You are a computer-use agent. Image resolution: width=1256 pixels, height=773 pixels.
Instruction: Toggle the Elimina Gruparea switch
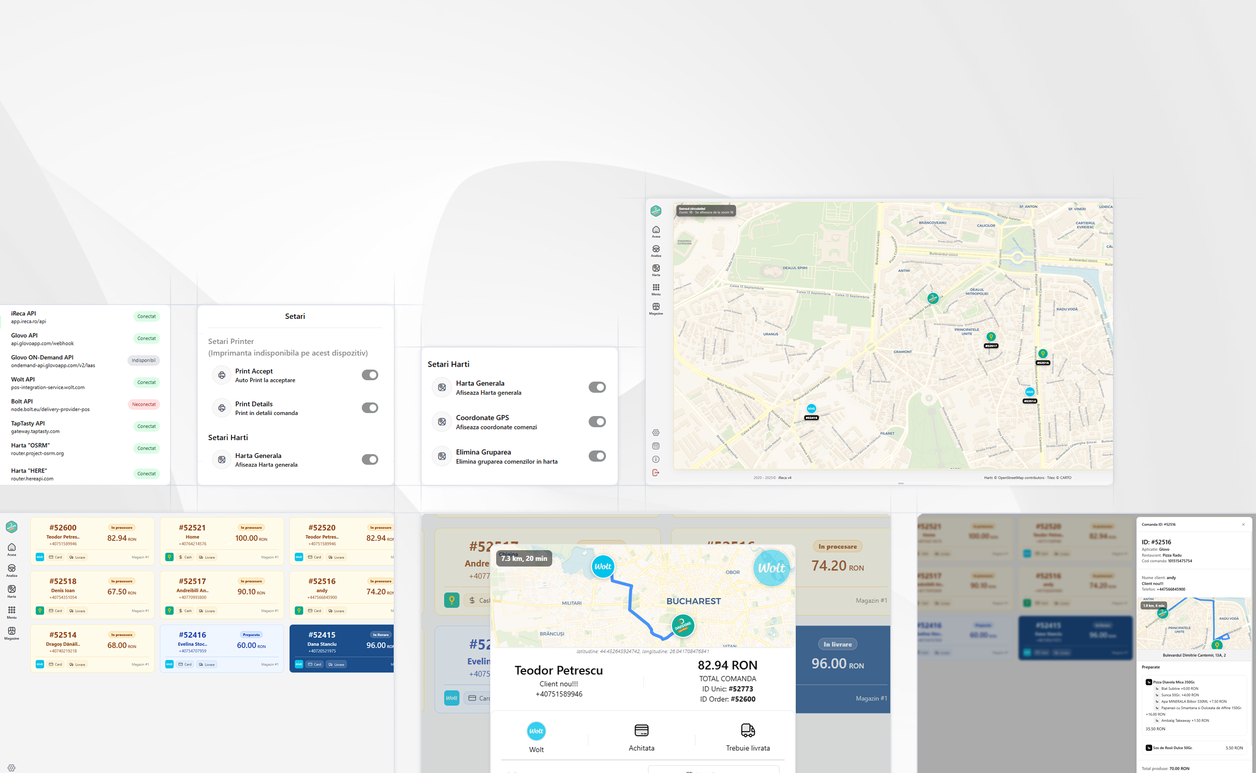597,456
